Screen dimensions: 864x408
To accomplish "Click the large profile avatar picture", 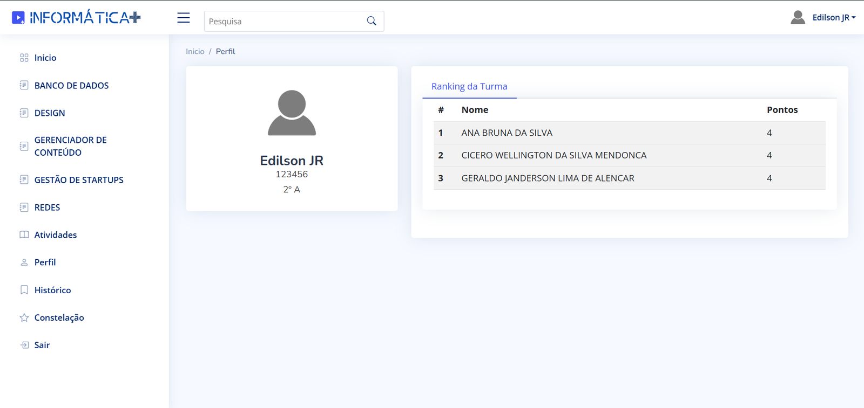I will pyautogui.click(x=292, y=113).
